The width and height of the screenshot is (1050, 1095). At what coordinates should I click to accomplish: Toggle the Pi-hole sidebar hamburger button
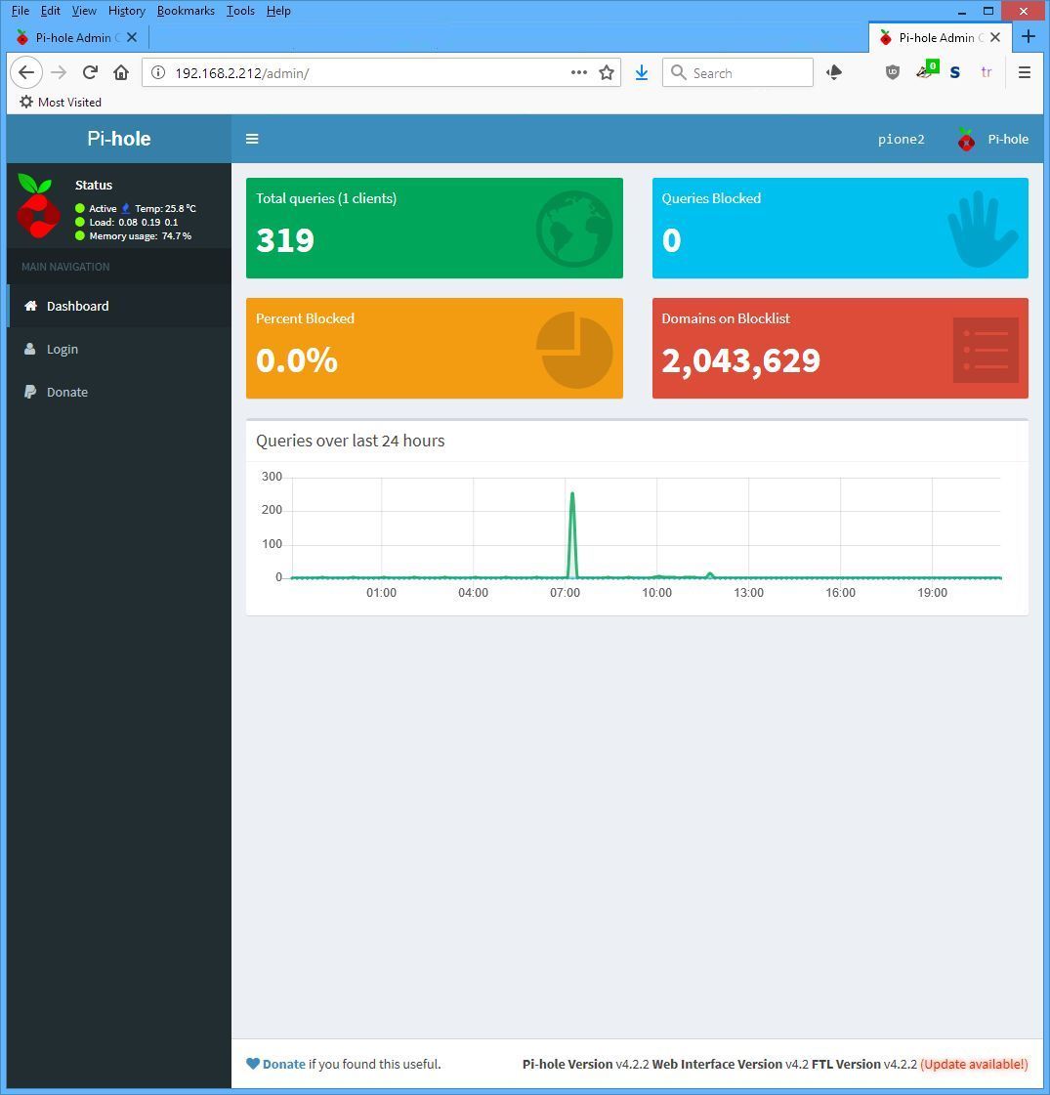pos(252,139)
